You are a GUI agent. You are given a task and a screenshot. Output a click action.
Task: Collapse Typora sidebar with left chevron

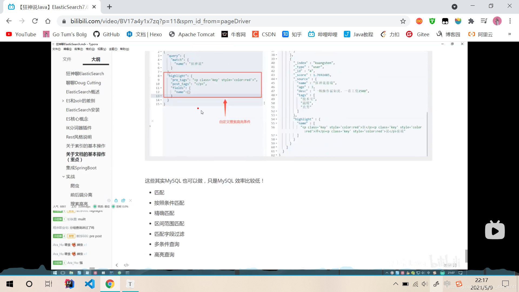click(x=117, y=265)
